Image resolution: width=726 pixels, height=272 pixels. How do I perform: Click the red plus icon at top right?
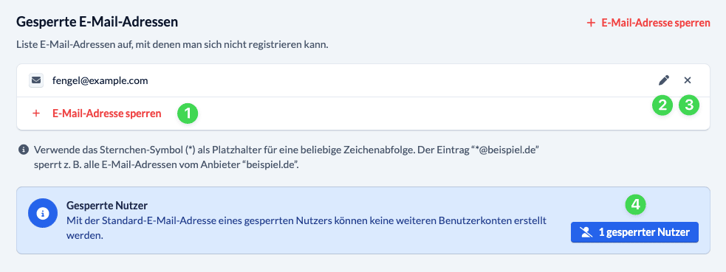pyautogui.click(x=591, y=23)
